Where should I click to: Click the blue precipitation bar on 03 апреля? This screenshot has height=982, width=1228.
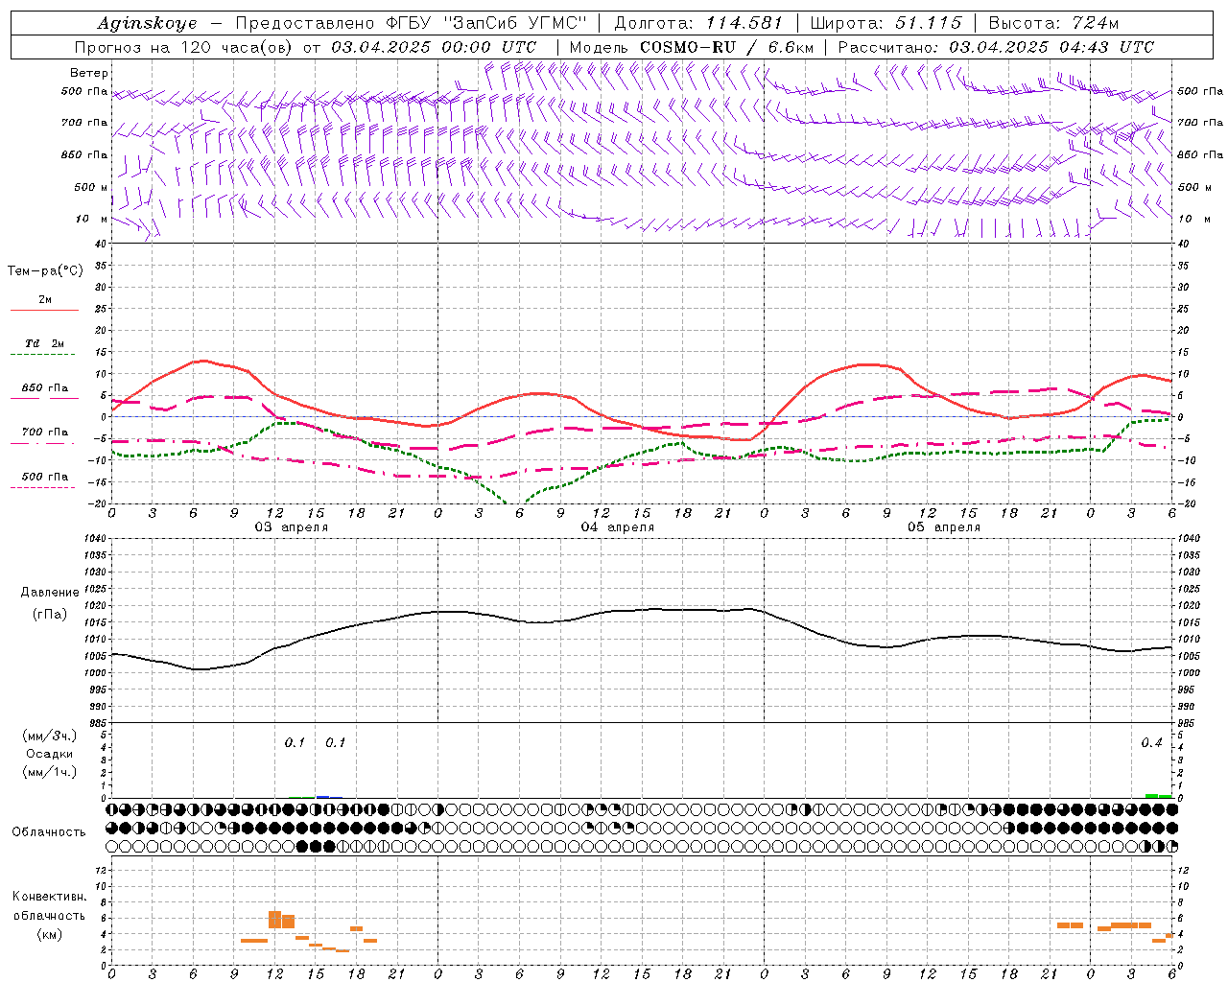pos(323,796)
